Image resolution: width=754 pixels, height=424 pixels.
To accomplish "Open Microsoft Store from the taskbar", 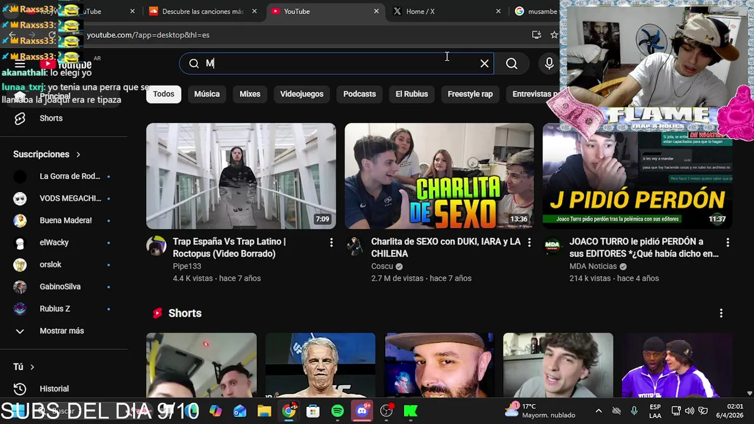I will (313, 411).
